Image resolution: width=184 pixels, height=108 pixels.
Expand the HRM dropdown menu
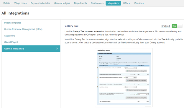[x=126, y=3]
